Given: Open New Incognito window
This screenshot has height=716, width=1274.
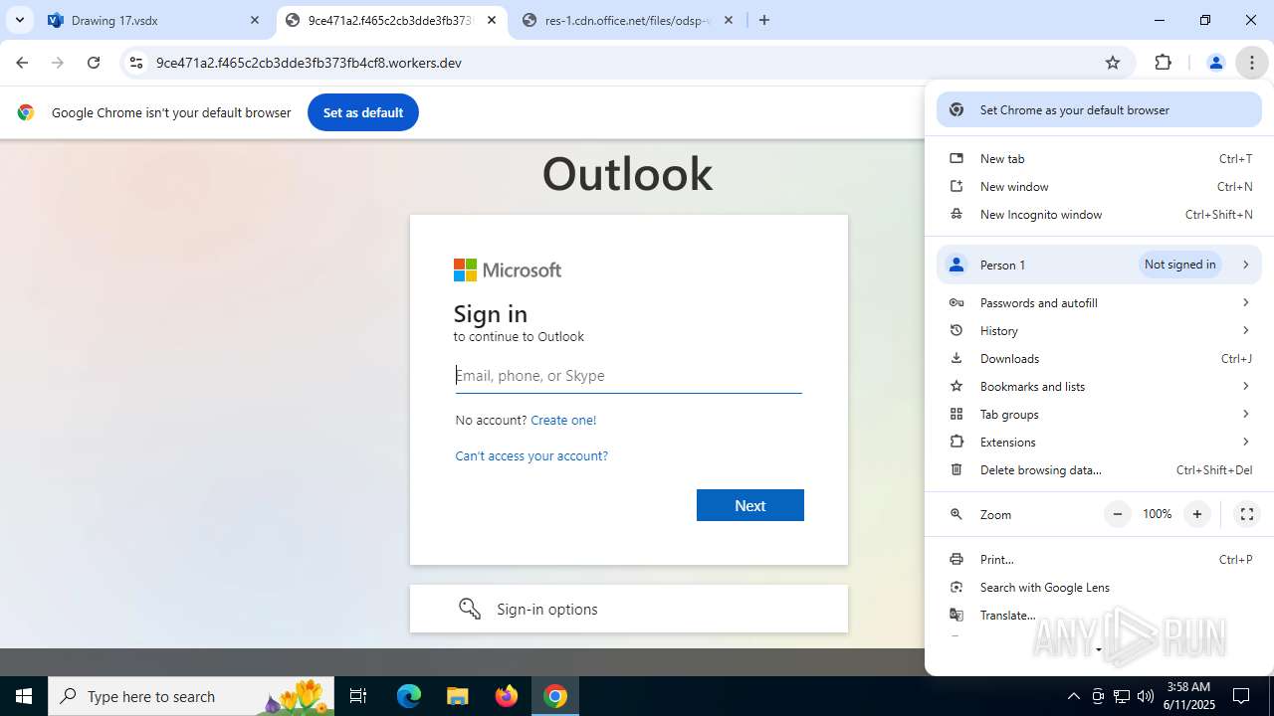Looking at the screenshot, I should [x=1099, y=215].
